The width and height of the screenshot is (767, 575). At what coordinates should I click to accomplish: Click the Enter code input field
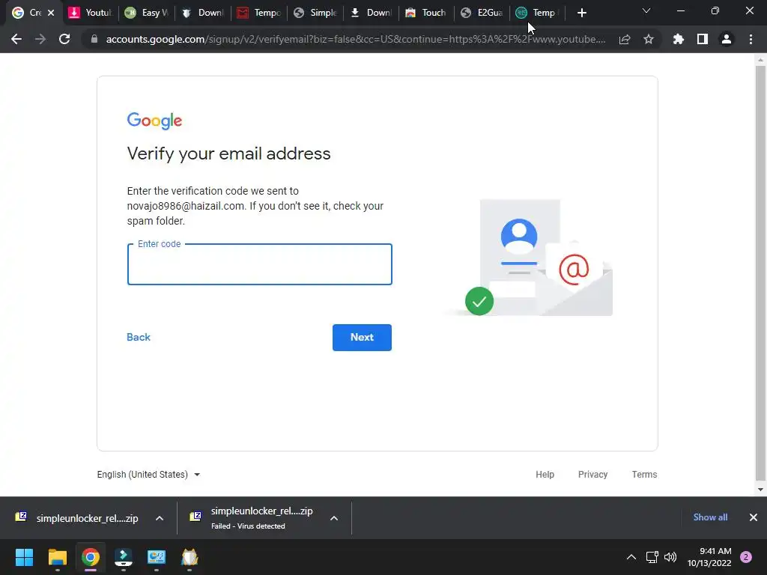260,264
